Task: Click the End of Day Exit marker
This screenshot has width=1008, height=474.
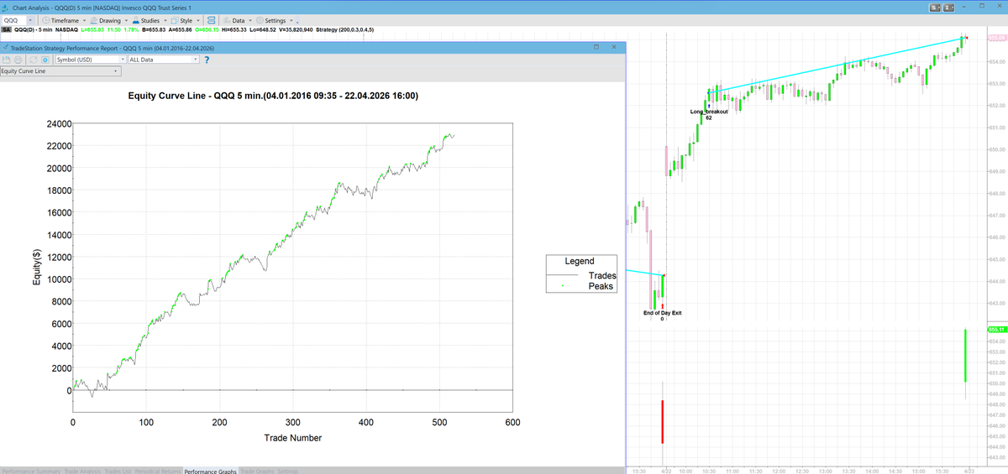Action: (662, 313)
